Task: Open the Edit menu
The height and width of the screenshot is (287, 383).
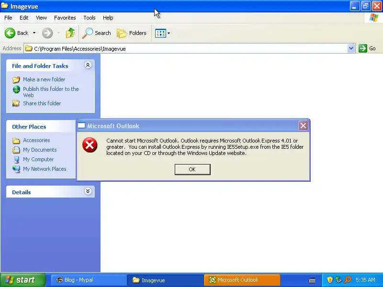Action: click(24, 18)
